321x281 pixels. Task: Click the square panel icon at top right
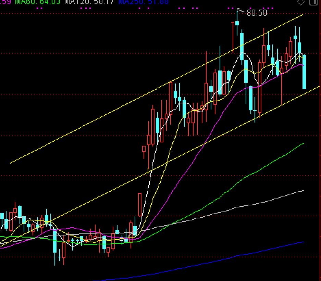pyautogui.click(x=313, y=2)
